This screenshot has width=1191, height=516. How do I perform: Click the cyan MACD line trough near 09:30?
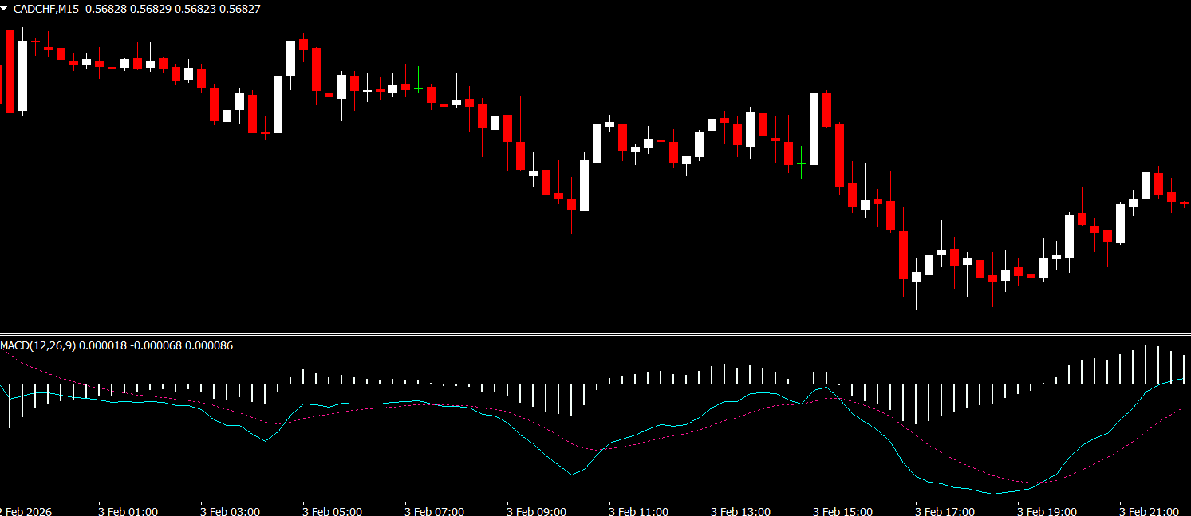pos(572,475)
